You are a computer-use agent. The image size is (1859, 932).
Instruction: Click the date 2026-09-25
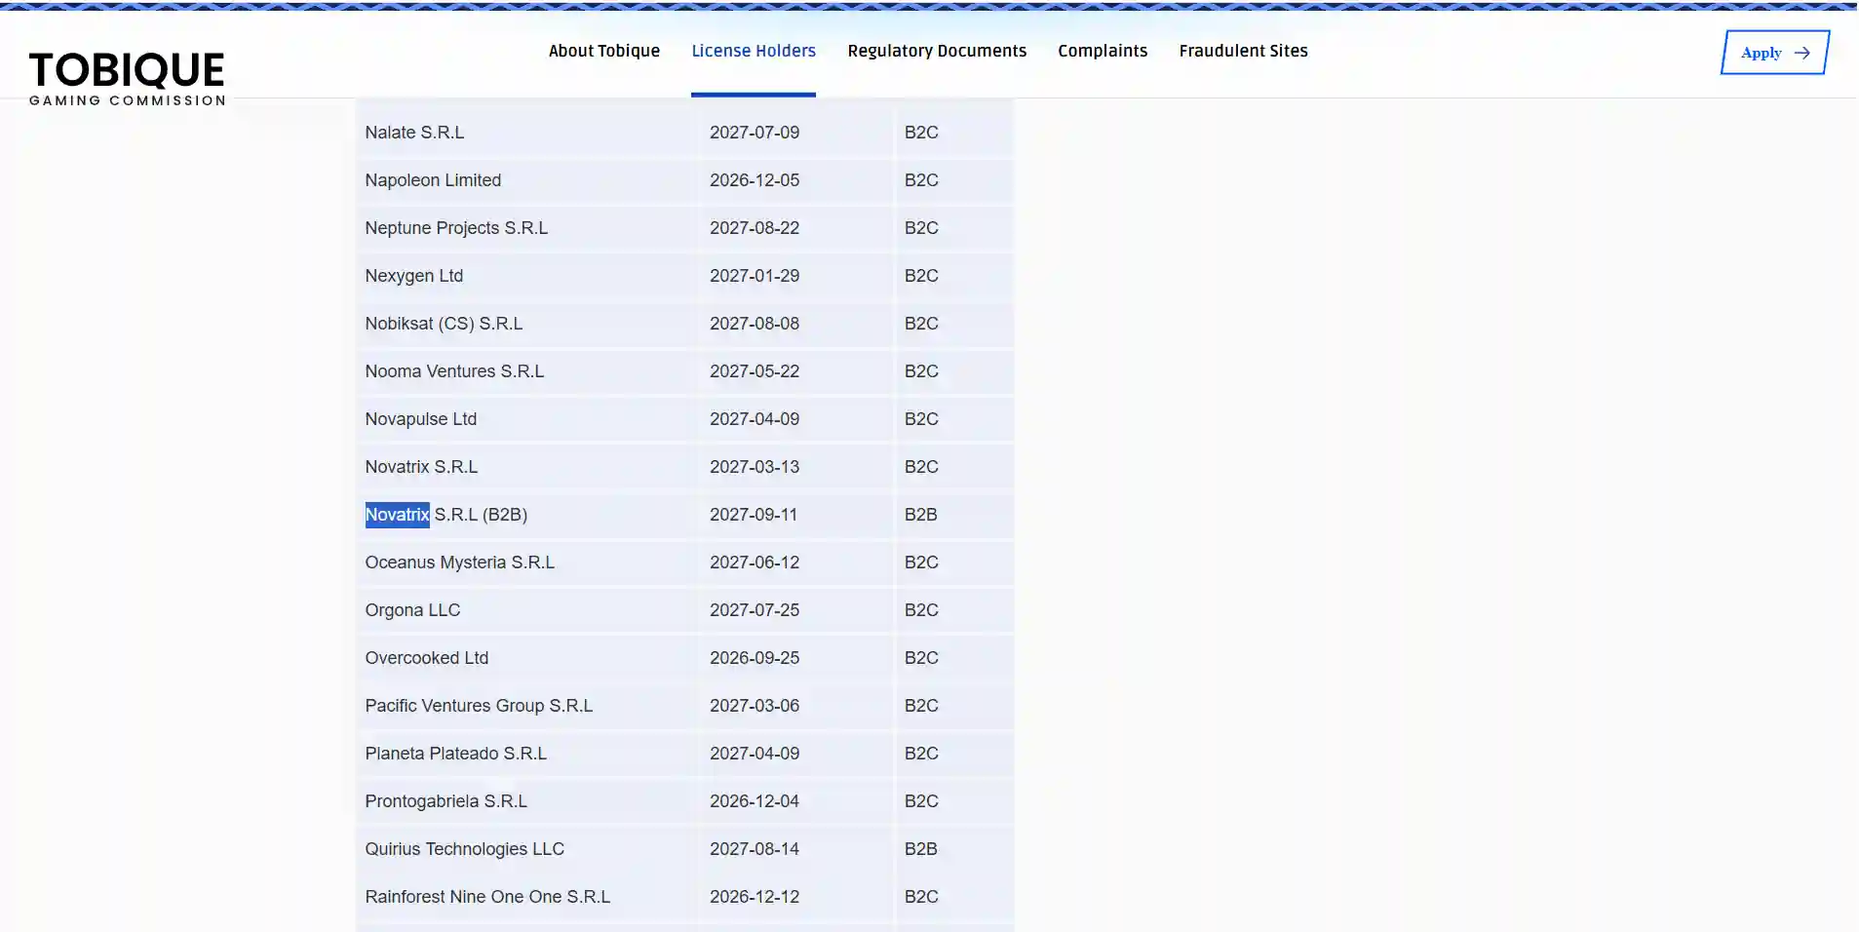[x=755, y=658]
